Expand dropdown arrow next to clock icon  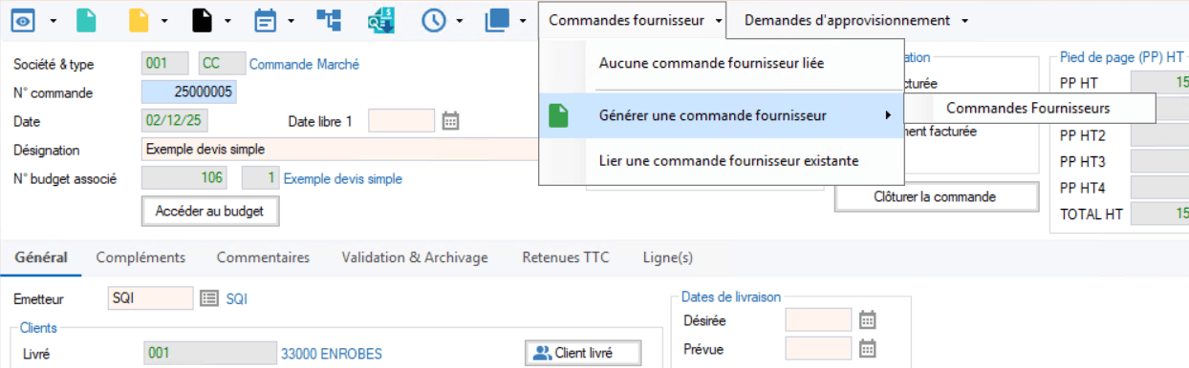point(461,20)
